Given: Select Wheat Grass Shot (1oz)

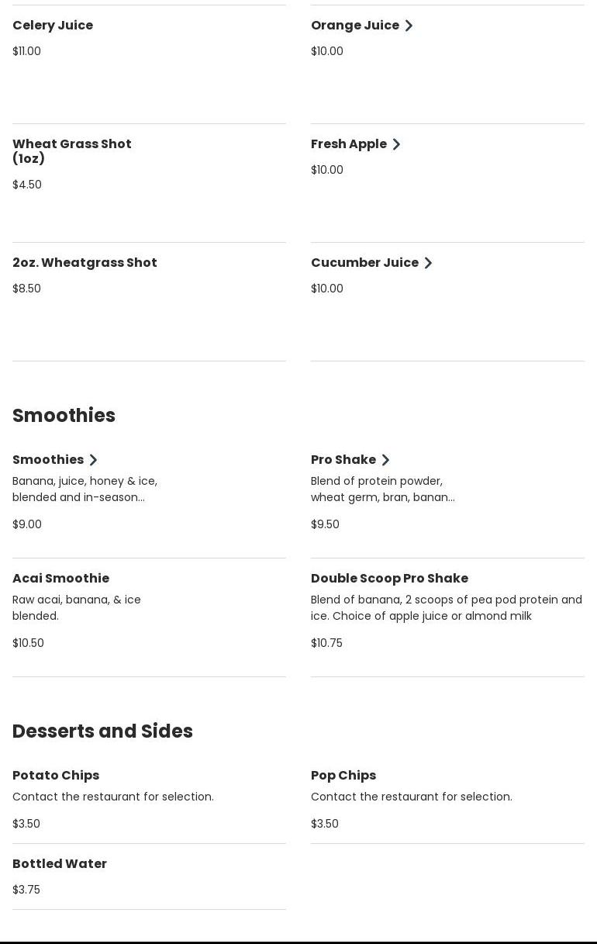Looking at the screenshot, I should click(71, 151).
